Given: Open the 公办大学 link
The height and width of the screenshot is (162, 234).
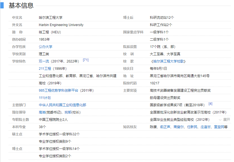Looking at the screenshot, I should 46,47.
